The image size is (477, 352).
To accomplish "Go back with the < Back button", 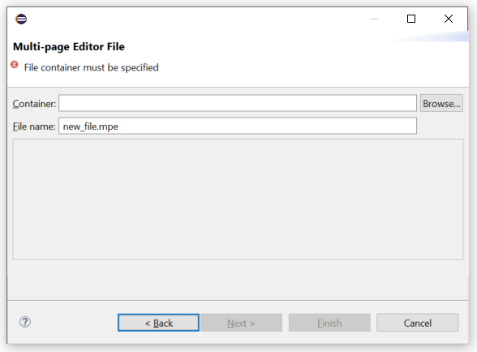I will [158, 323].
